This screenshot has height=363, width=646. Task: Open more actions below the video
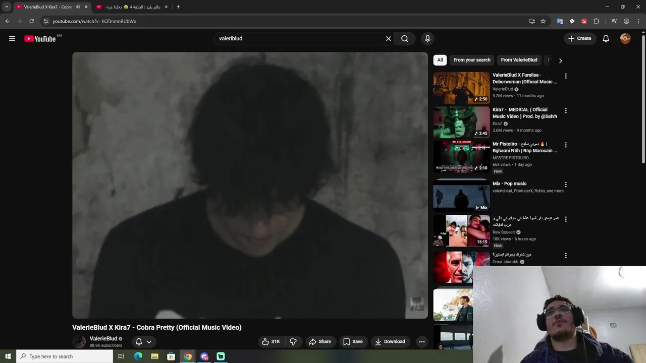(422, 342)
